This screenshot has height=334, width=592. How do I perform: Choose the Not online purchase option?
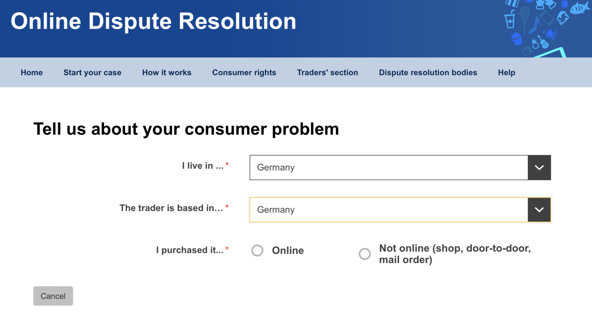pyautogui.click(x=365, y=254)
